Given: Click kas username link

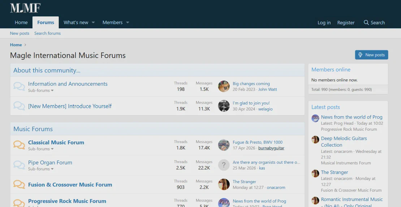Looking at the screenshot, I should pyautogui.click(x=262, y=168).
